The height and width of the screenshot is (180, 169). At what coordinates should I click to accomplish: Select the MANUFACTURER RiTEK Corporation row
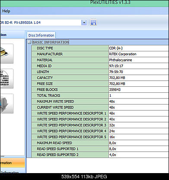pyautogui.click(x=100, y=54)
